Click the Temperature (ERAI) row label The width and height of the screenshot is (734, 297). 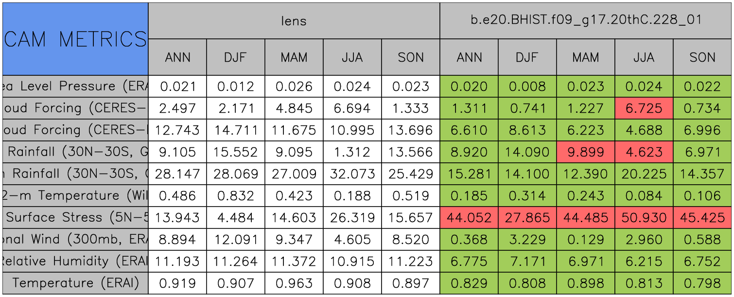[x=75, y=283]
